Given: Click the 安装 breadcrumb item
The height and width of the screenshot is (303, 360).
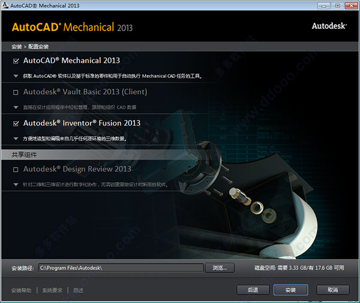Looking at the screenshot, I should coord(17,47).
